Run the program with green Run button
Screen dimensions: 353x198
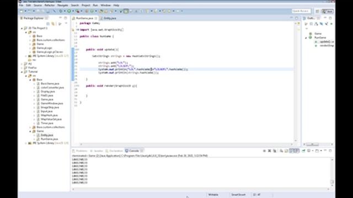coord(69,11)
